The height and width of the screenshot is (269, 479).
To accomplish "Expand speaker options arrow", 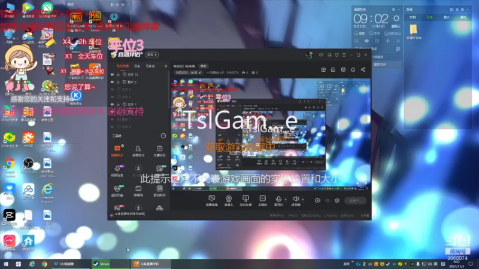I will tap(303, 200).
